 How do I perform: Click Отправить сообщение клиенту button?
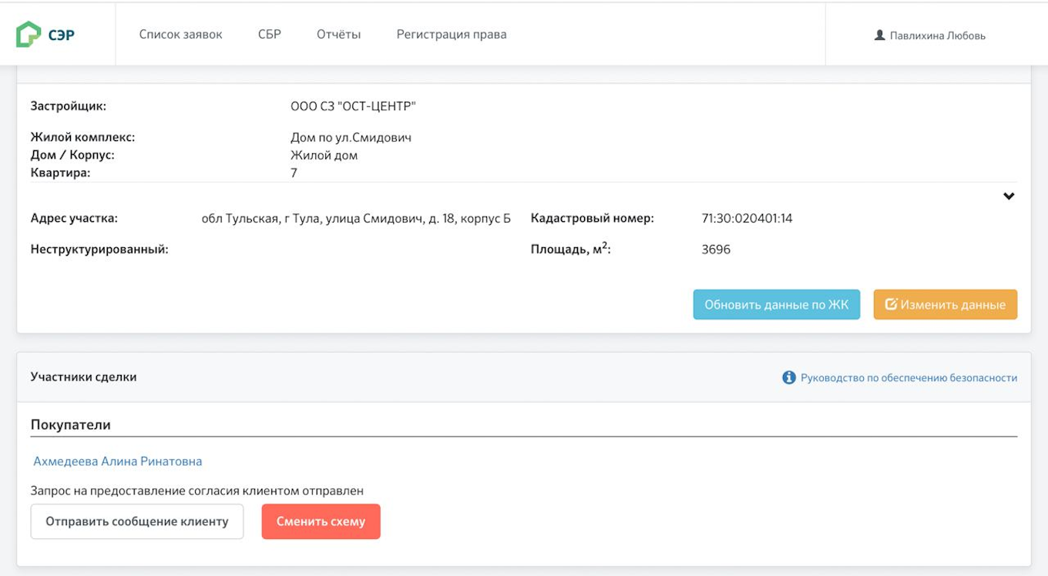coord(137,521)
